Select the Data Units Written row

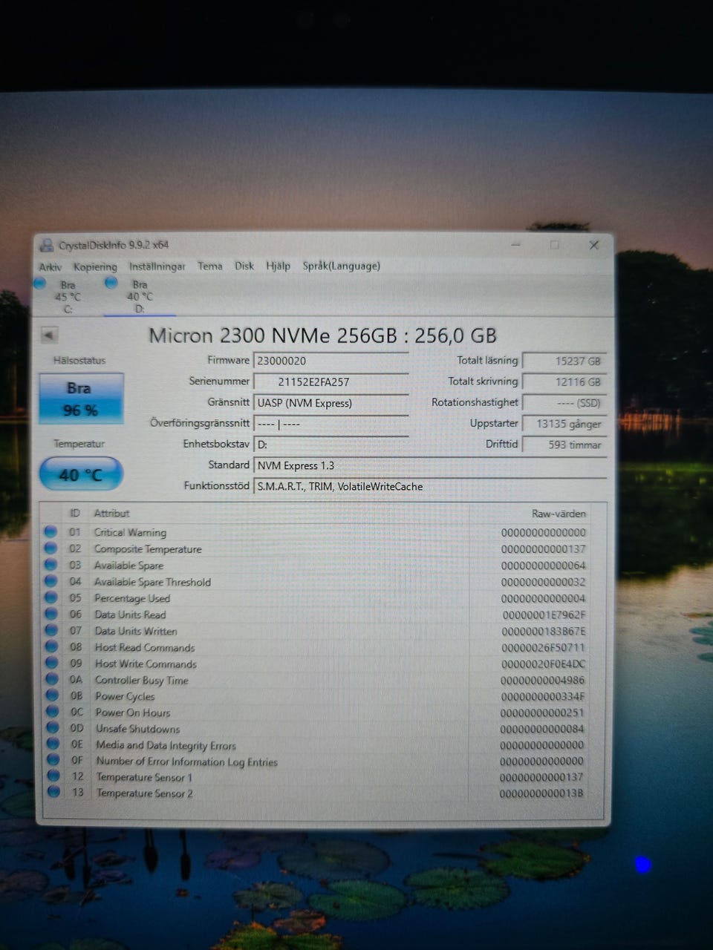pyautogui.click(x=316, y=631)
